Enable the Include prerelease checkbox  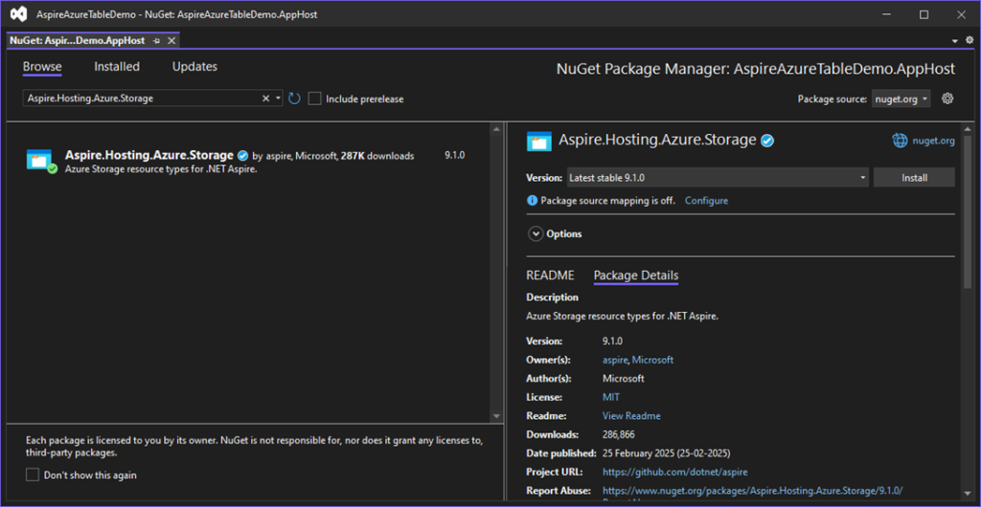click(x=314, y=99)
